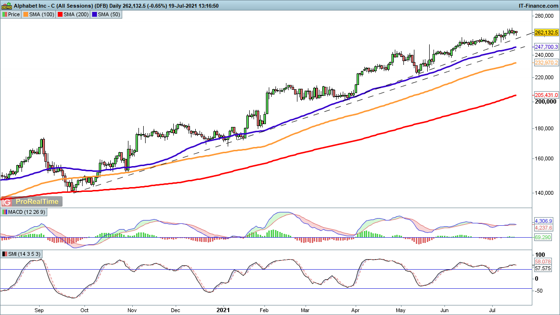
Task: Click the Nov label on time axis
Action: [x=132, y=310]
